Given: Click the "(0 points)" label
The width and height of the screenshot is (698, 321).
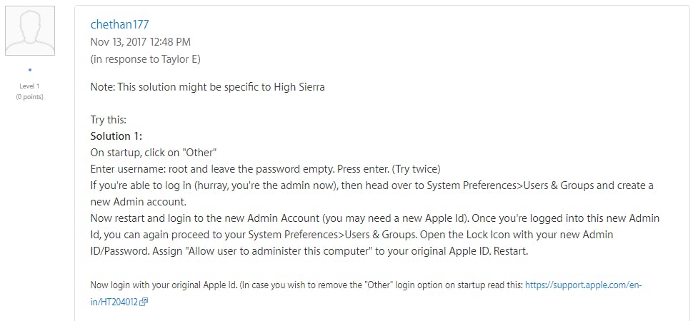Looking at the screenshot, I should (x=29, y=96).
